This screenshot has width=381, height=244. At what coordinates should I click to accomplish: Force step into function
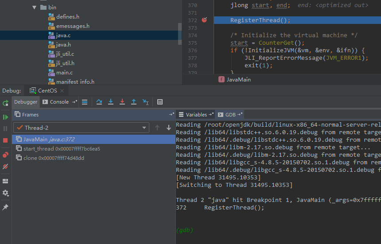(122, 102)
